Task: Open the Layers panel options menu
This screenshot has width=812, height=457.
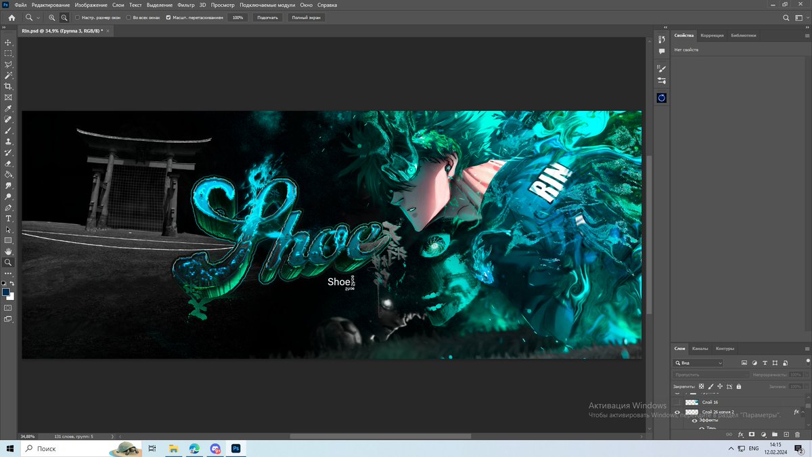Action: [x=807, y=349]
